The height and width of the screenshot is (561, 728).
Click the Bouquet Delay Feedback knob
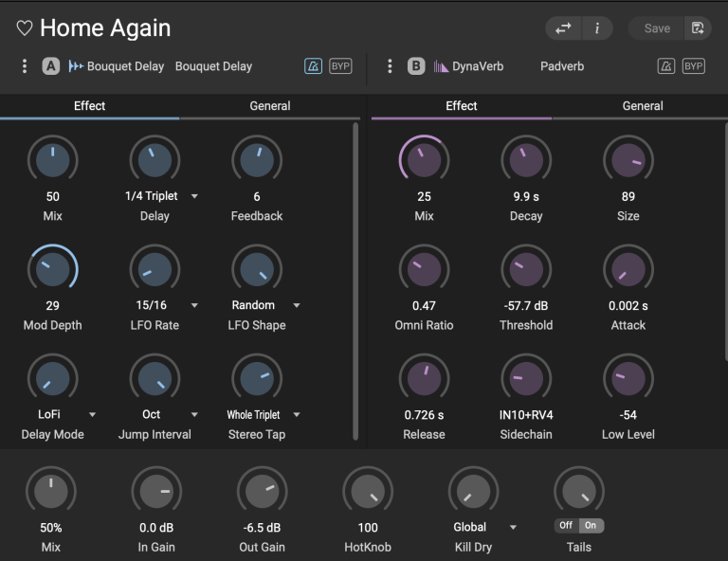(257, 160)
